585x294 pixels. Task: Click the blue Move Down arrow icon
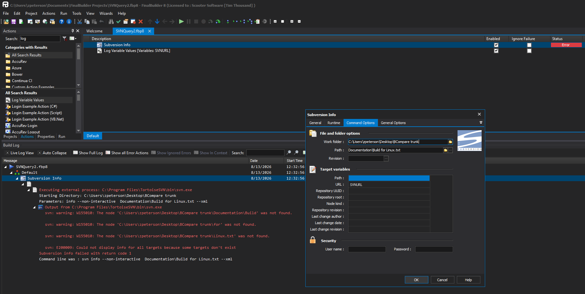[157, 21]
